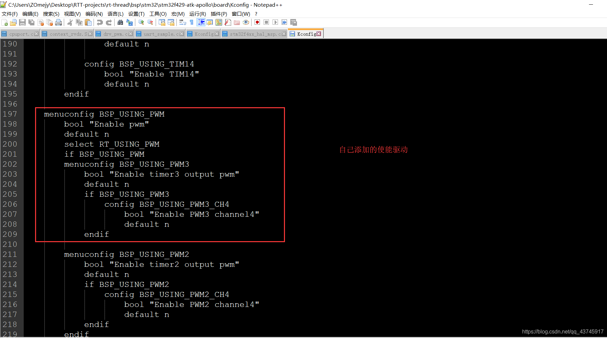The height and width of the screenshot is (338, 607).
Task: Open the 设置(T) menu
Action: tap(136, 14)
